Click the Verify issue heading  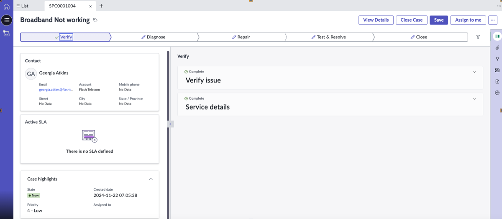click(203, 80)
